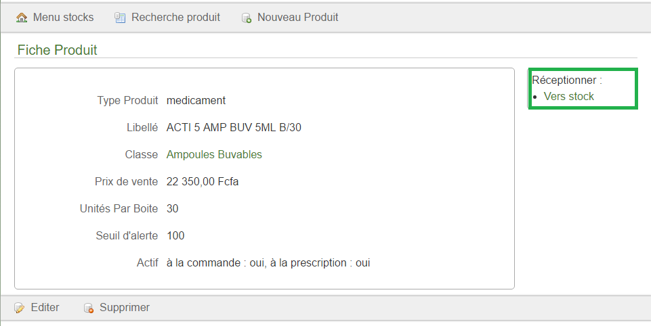Click the Actif status text line
The height and width of the screenshot is (326, 651).
point(268,263)
